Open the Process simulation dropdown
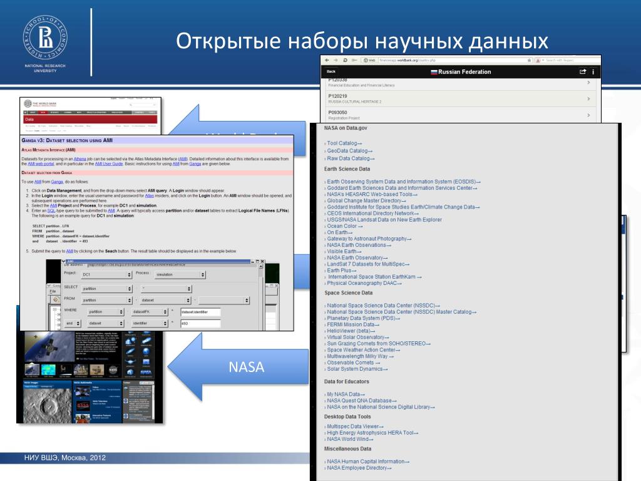The height and width of the screenshot is (481, 641). [x=180, y=275]
